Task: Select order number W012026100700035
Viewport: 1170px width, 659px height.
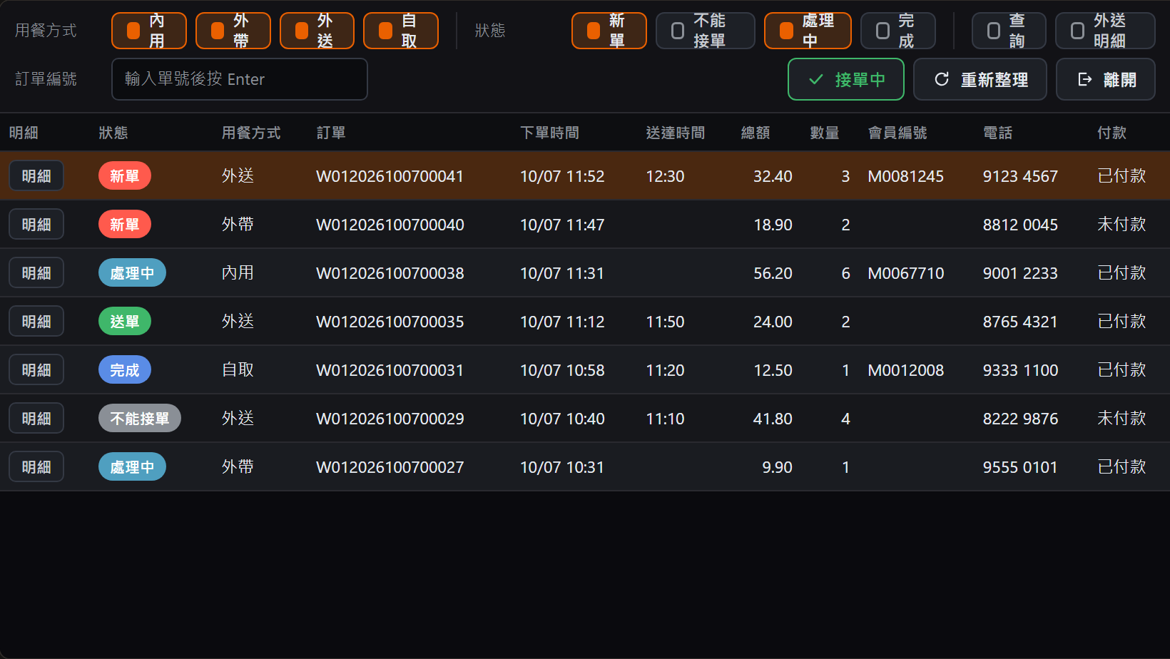Action: pyautogui.click(x=390, y=322)
